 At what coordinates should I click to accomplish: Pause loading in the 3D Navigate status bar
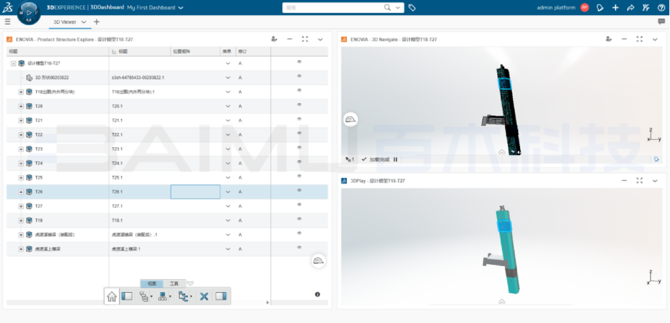(395, 159)
